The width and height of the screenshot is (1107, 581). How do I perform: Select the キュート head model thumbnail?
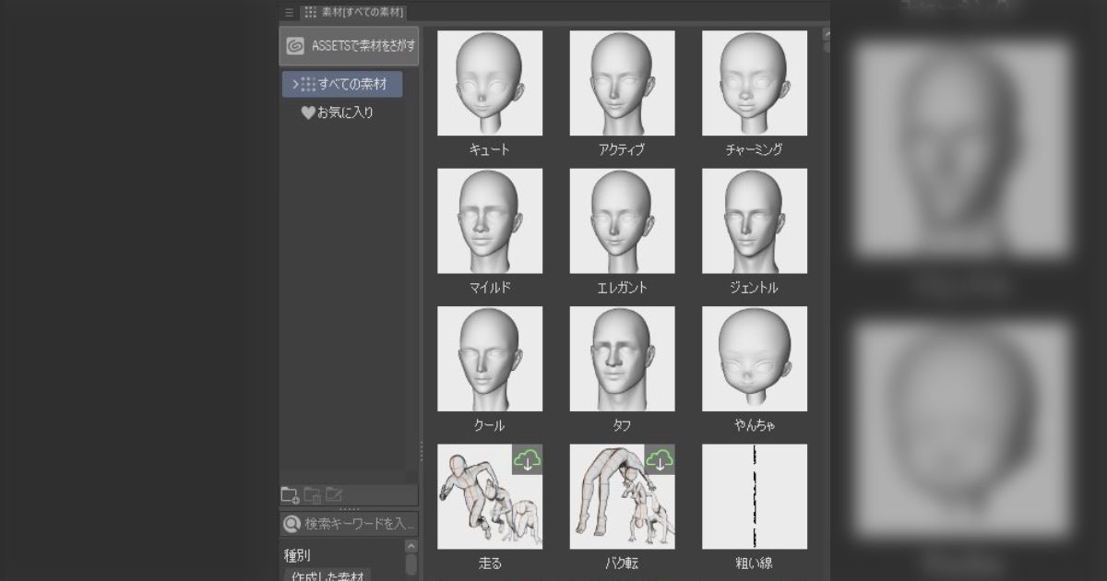490,83
